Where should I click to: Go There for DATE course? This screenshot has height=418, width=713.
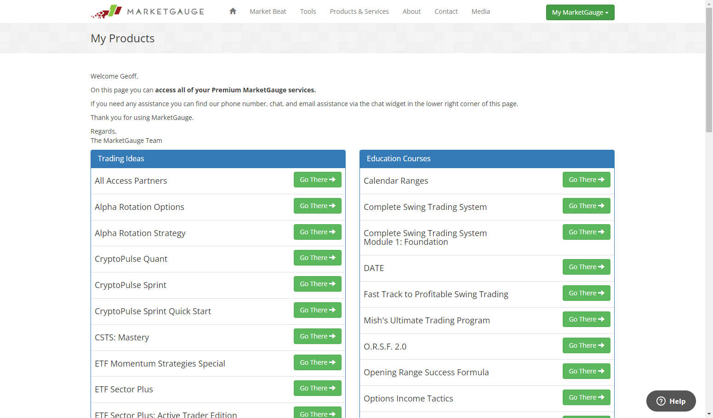click(587, 267)
